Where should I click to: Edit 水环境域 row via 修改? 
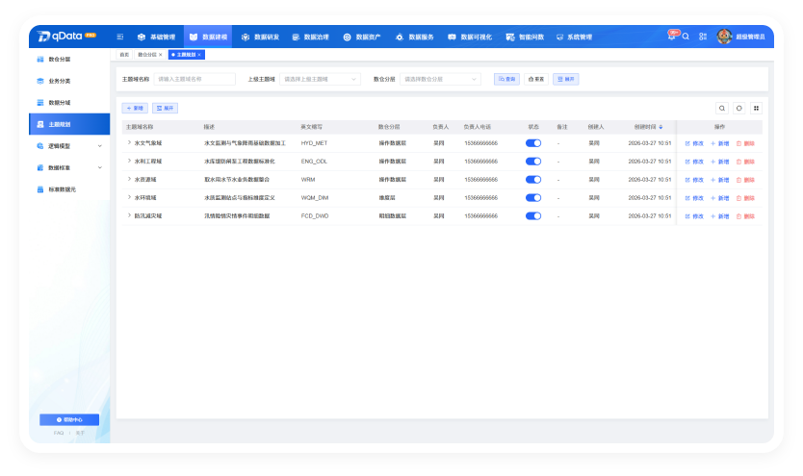[x=694, y=198]
